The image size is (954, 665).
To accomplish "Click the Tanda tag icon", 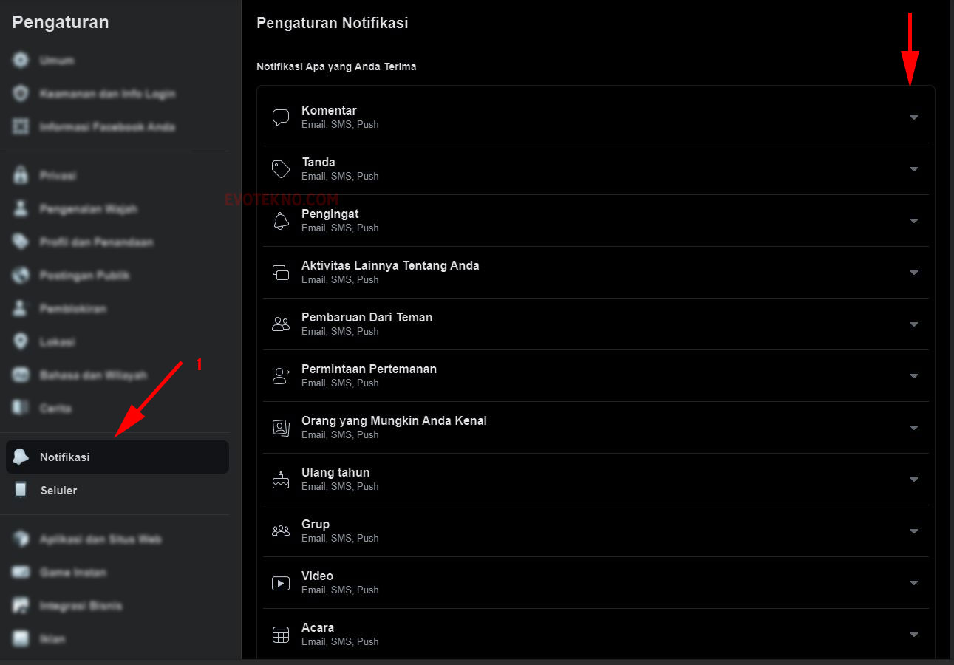I will point(281,169).
